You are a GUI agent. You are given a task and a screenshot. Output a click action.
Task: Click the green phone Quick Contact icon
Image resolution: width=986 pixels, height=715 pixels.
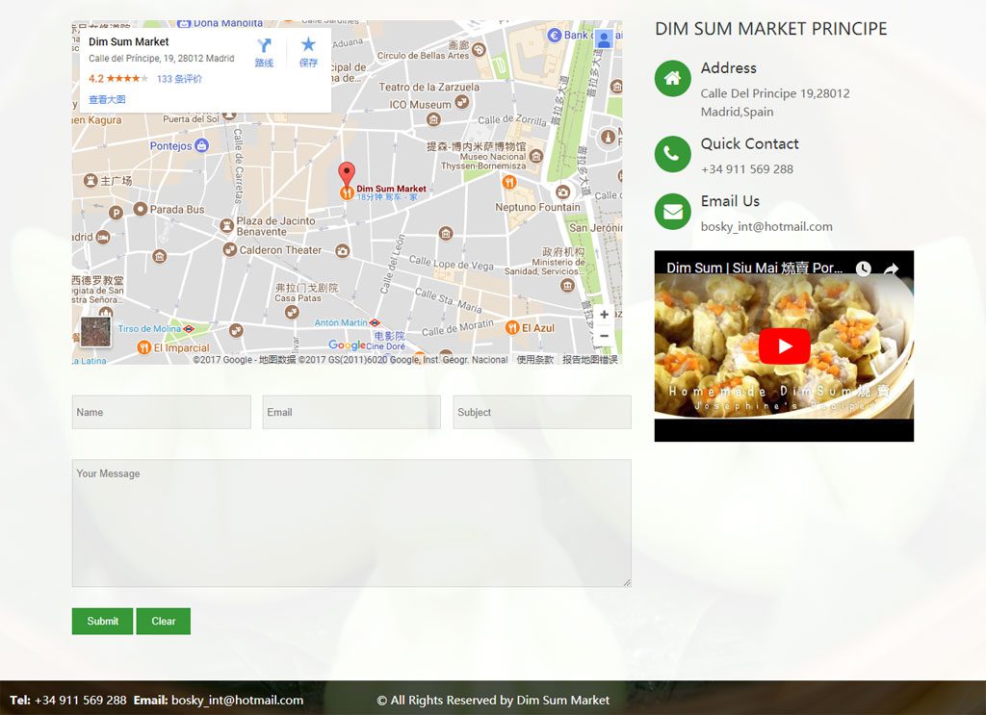tap(672, 154)
